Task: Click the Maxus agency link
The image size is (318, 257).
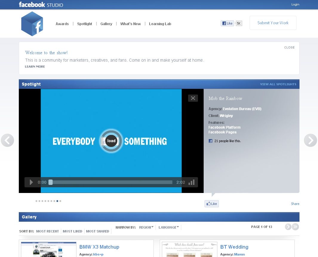Action: click(x=239, y=254)
